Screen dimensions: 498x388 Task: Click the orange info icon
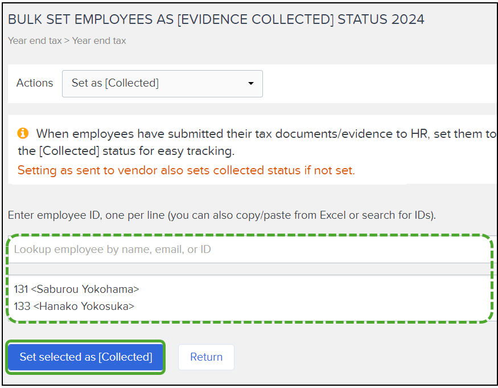[x=23, y=133]
